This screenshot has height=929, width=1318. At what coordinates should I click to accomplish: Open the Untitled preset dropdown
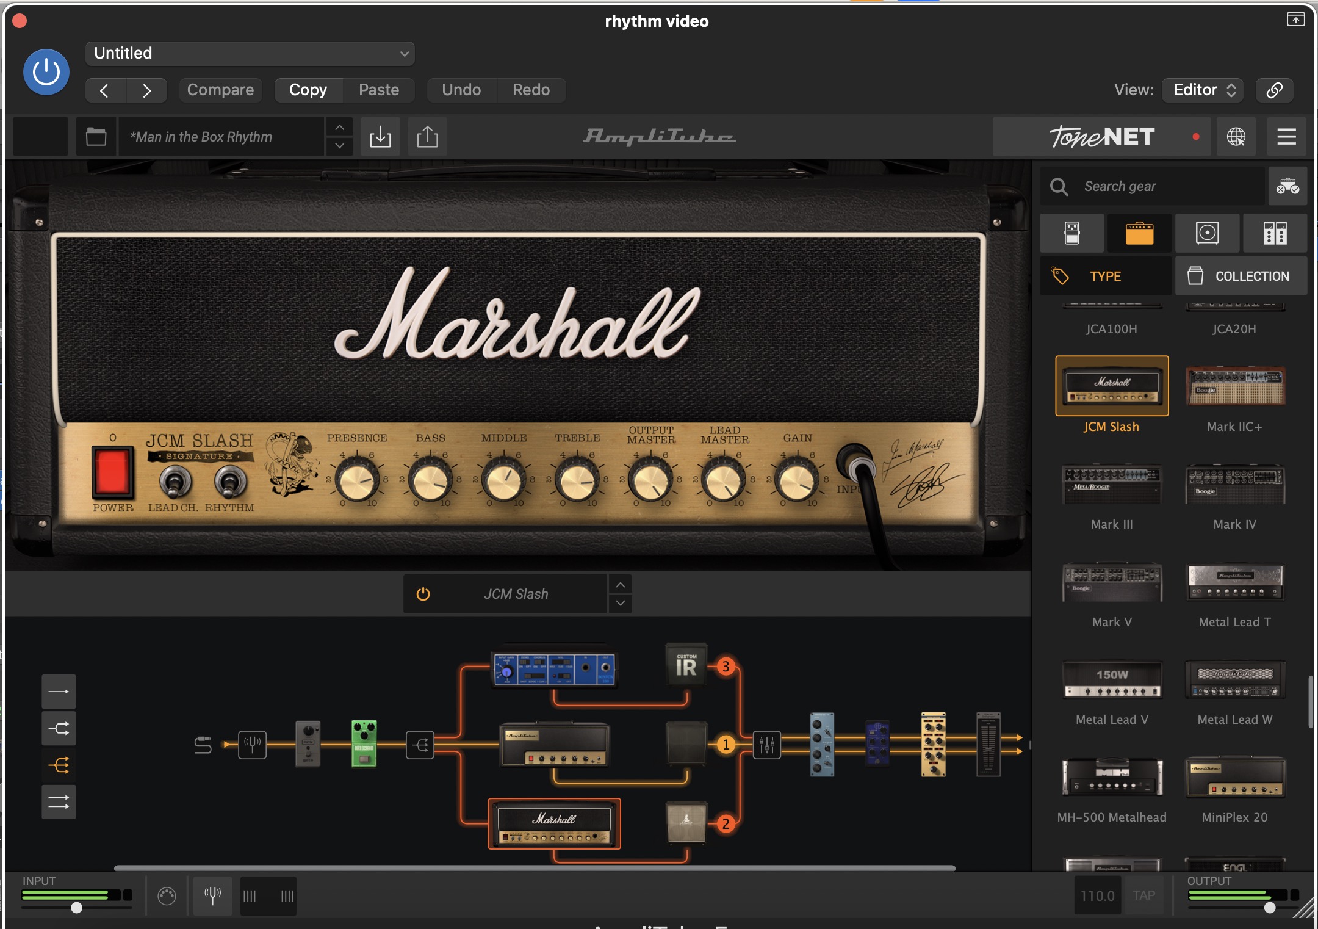click(x=250, y=54)
